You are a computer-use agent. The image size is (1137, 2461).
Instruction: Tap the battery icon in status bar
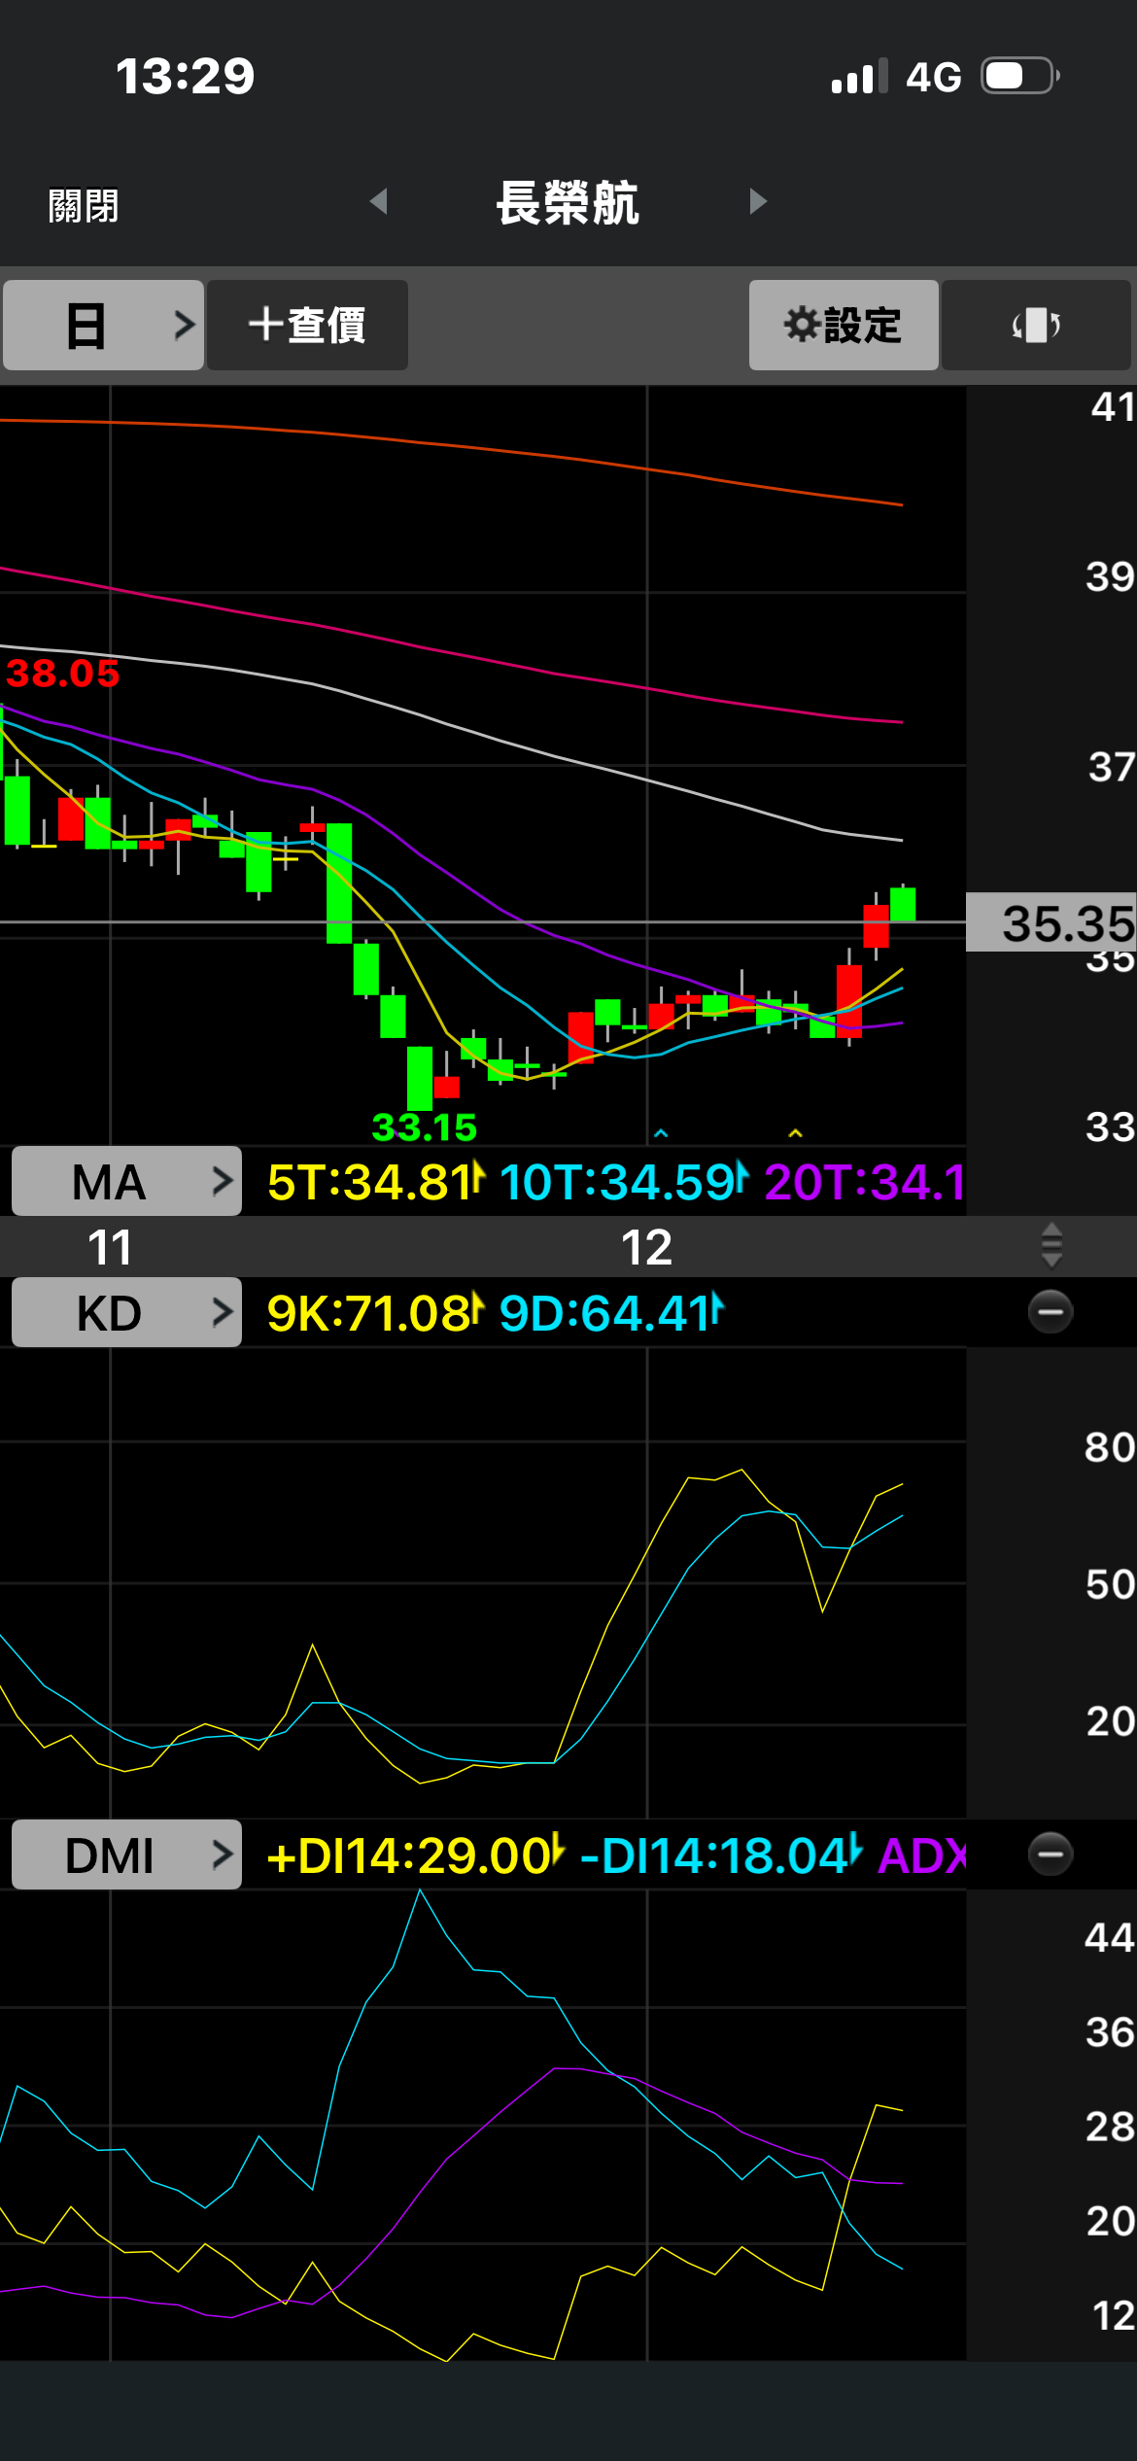tap(1020, 76)
